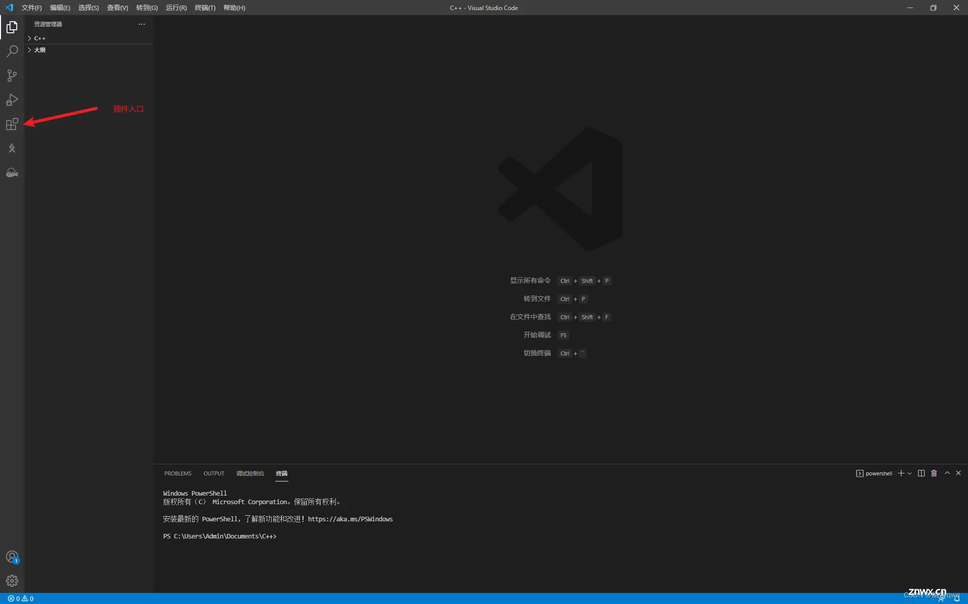Create a new terminal with plus icon

[901, 473]
